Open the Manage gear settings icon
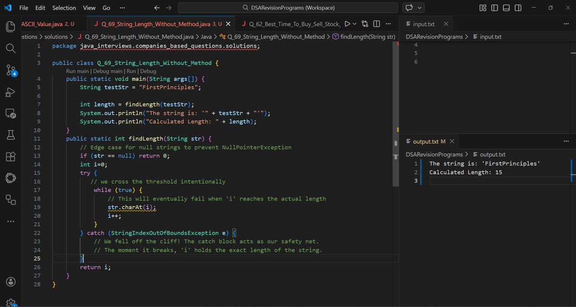This screenshot has height=307, width=576. point(11,302)
